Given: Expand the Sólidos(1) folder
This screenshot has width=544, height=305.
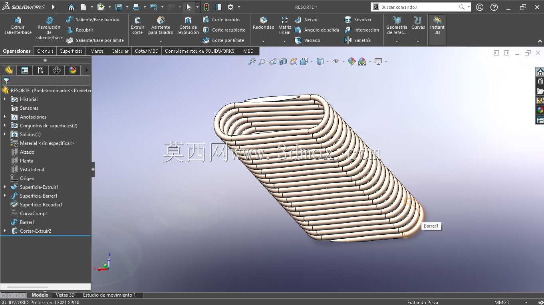Looking at the screenshot, I should click(5, 134).
